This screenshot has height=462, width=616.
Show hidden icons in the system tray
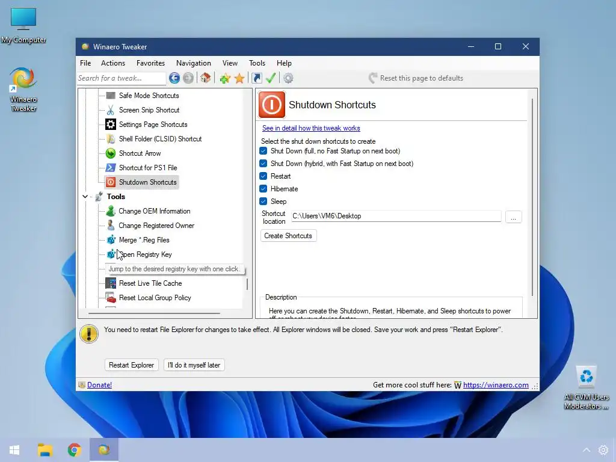(586, 450)
